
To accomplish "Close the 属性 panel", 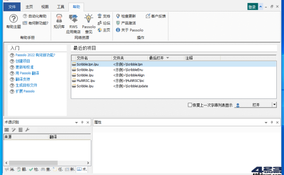I will (x=277, y=122).
